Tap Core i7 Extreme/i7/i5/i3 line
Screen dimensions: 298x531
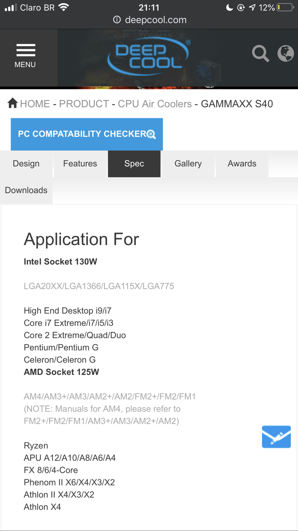[x=69, y=323]
